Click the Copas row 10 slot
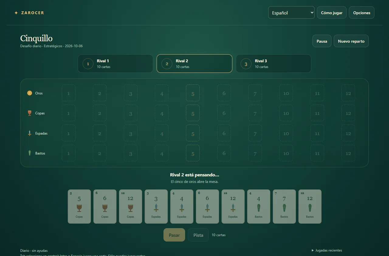Image resolution: width=389 pixels, height=256 pixels. pyautogui.click(x=286, y=113)
